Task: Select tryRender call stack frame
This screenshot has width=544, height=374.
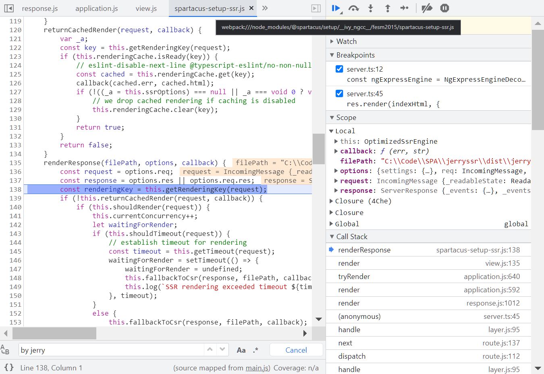Action: [x=428, y=277]
